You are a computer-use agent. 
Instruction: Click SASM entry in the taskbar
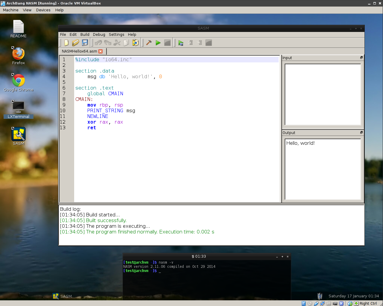[x=62, y=296]
